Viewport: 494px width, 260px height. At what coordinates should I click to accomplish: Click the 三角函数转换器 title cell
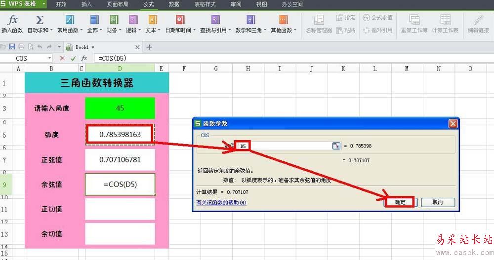point(97,83)
